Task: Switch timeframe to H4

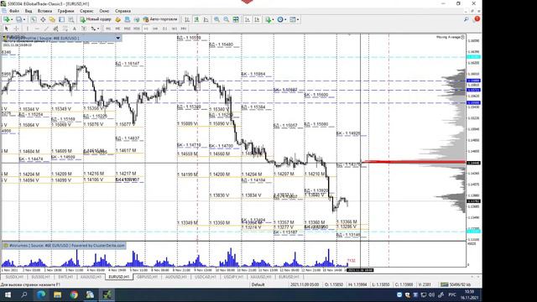Action: 155,29
